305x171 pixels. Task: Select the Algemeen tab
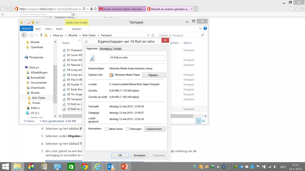(92, 48)
